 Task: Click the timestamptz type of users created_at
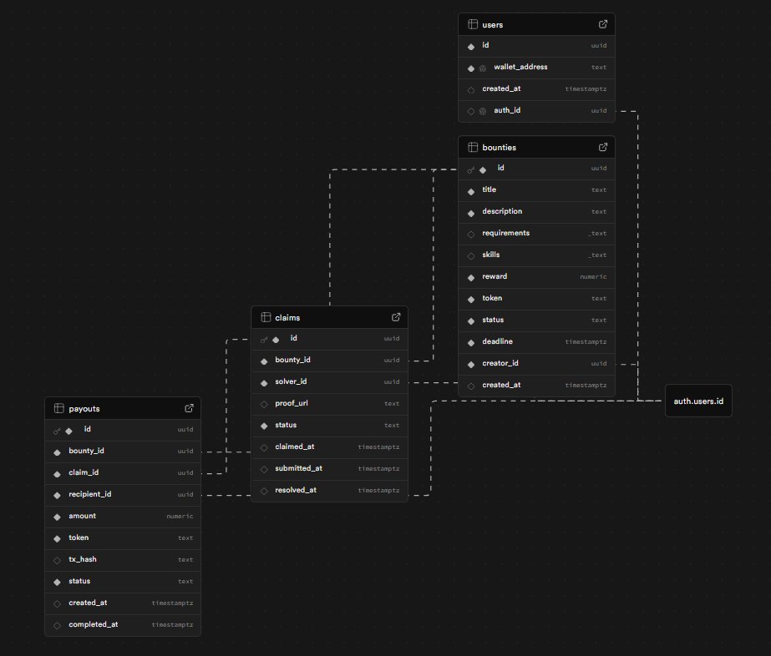coord(586,89)
